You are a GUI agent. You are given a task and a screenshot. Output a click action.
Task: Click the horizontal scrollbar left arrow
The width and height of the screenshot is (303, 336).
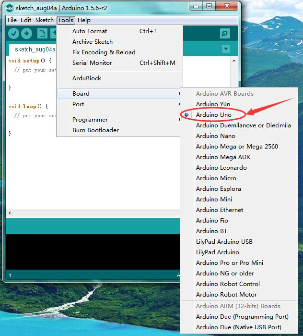click(x=10, y=213)
